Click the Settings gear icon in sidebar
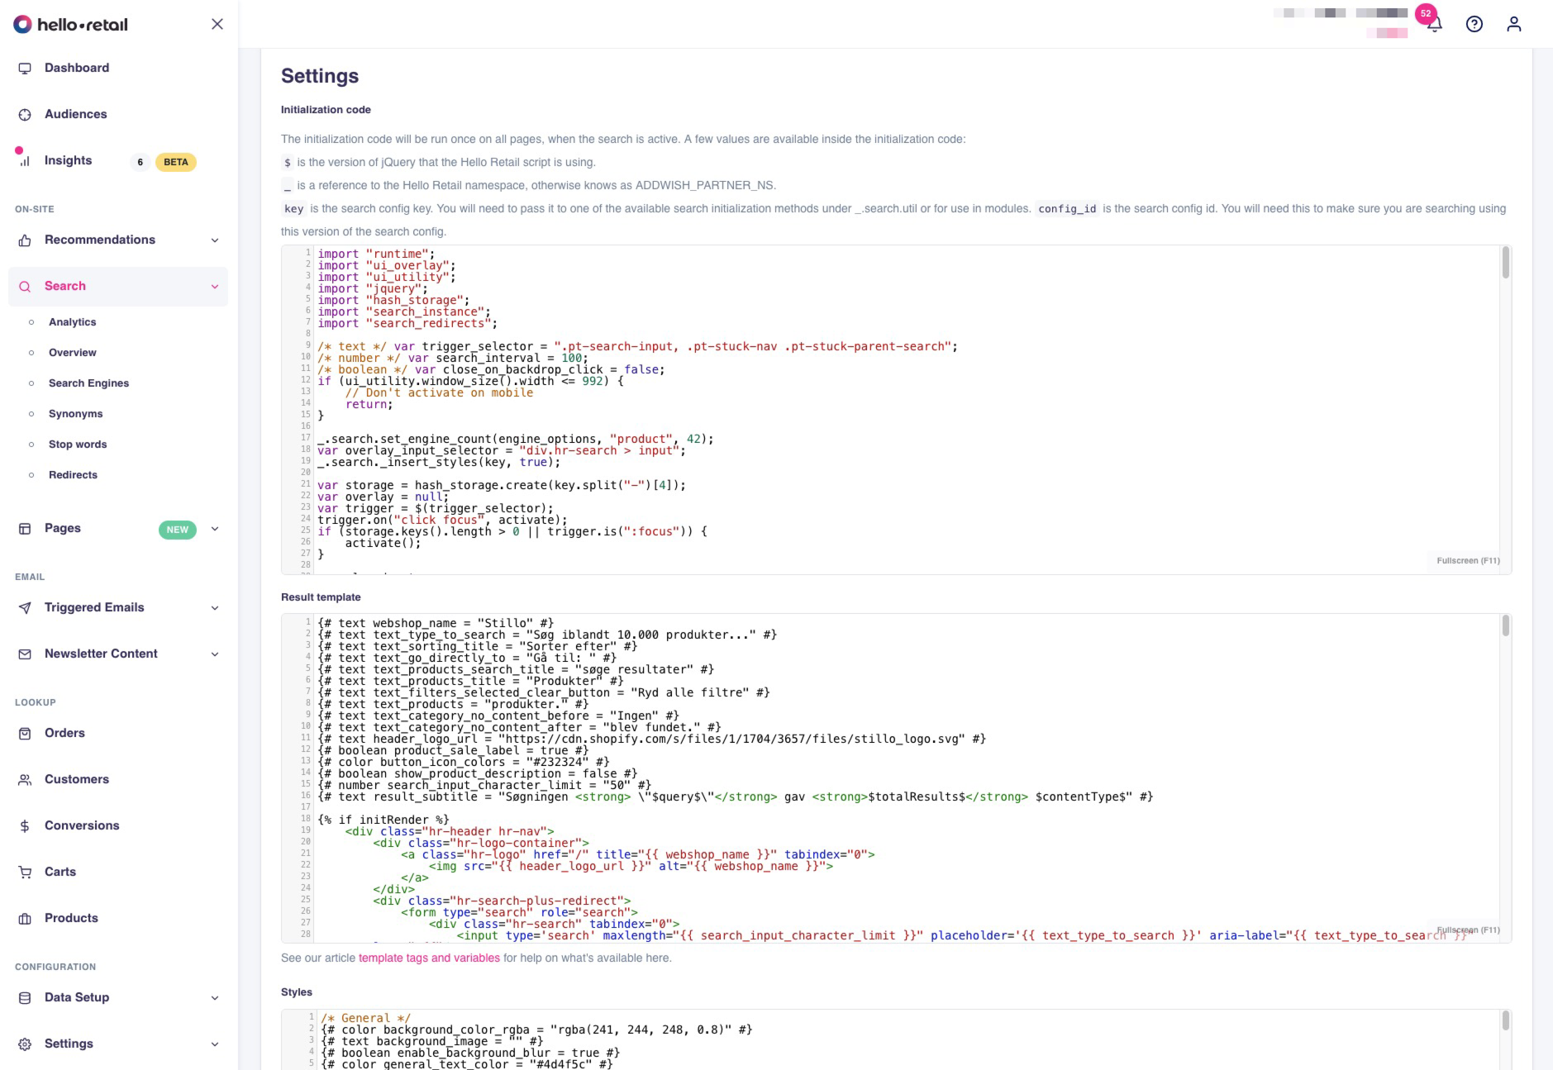1553x1070 pixels. click(25, 1044)
